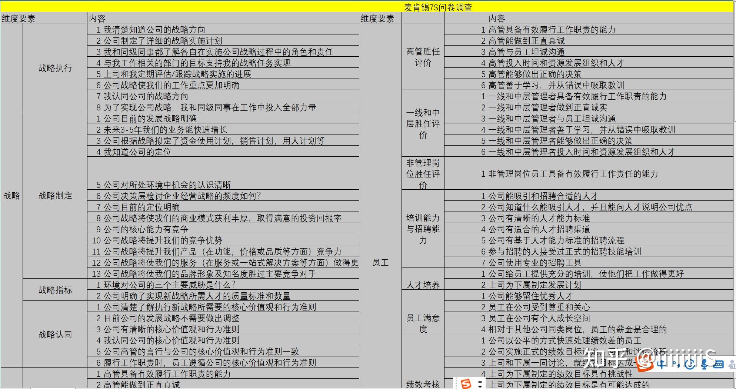Click the small Sogou S icon at bottom
Screen dimensions: 736x389
pos(466,384)
